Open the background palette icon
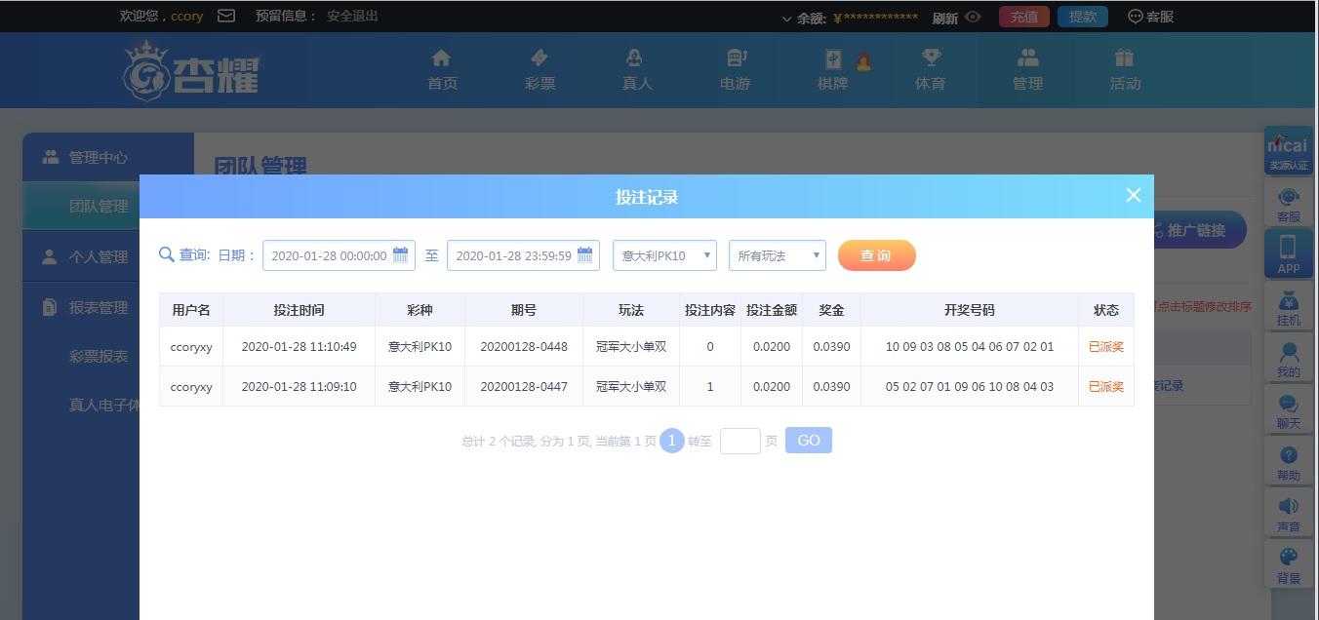The image size is (1319, 620). click(1288, 564)
